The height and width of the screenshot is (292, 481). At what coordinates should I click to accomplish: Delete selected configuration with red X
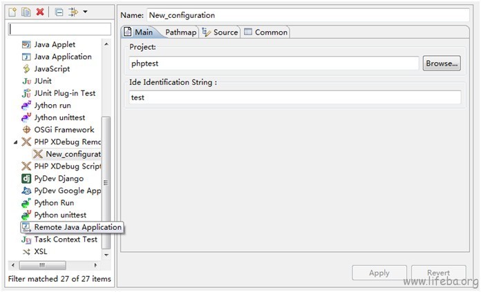point(40,12)
